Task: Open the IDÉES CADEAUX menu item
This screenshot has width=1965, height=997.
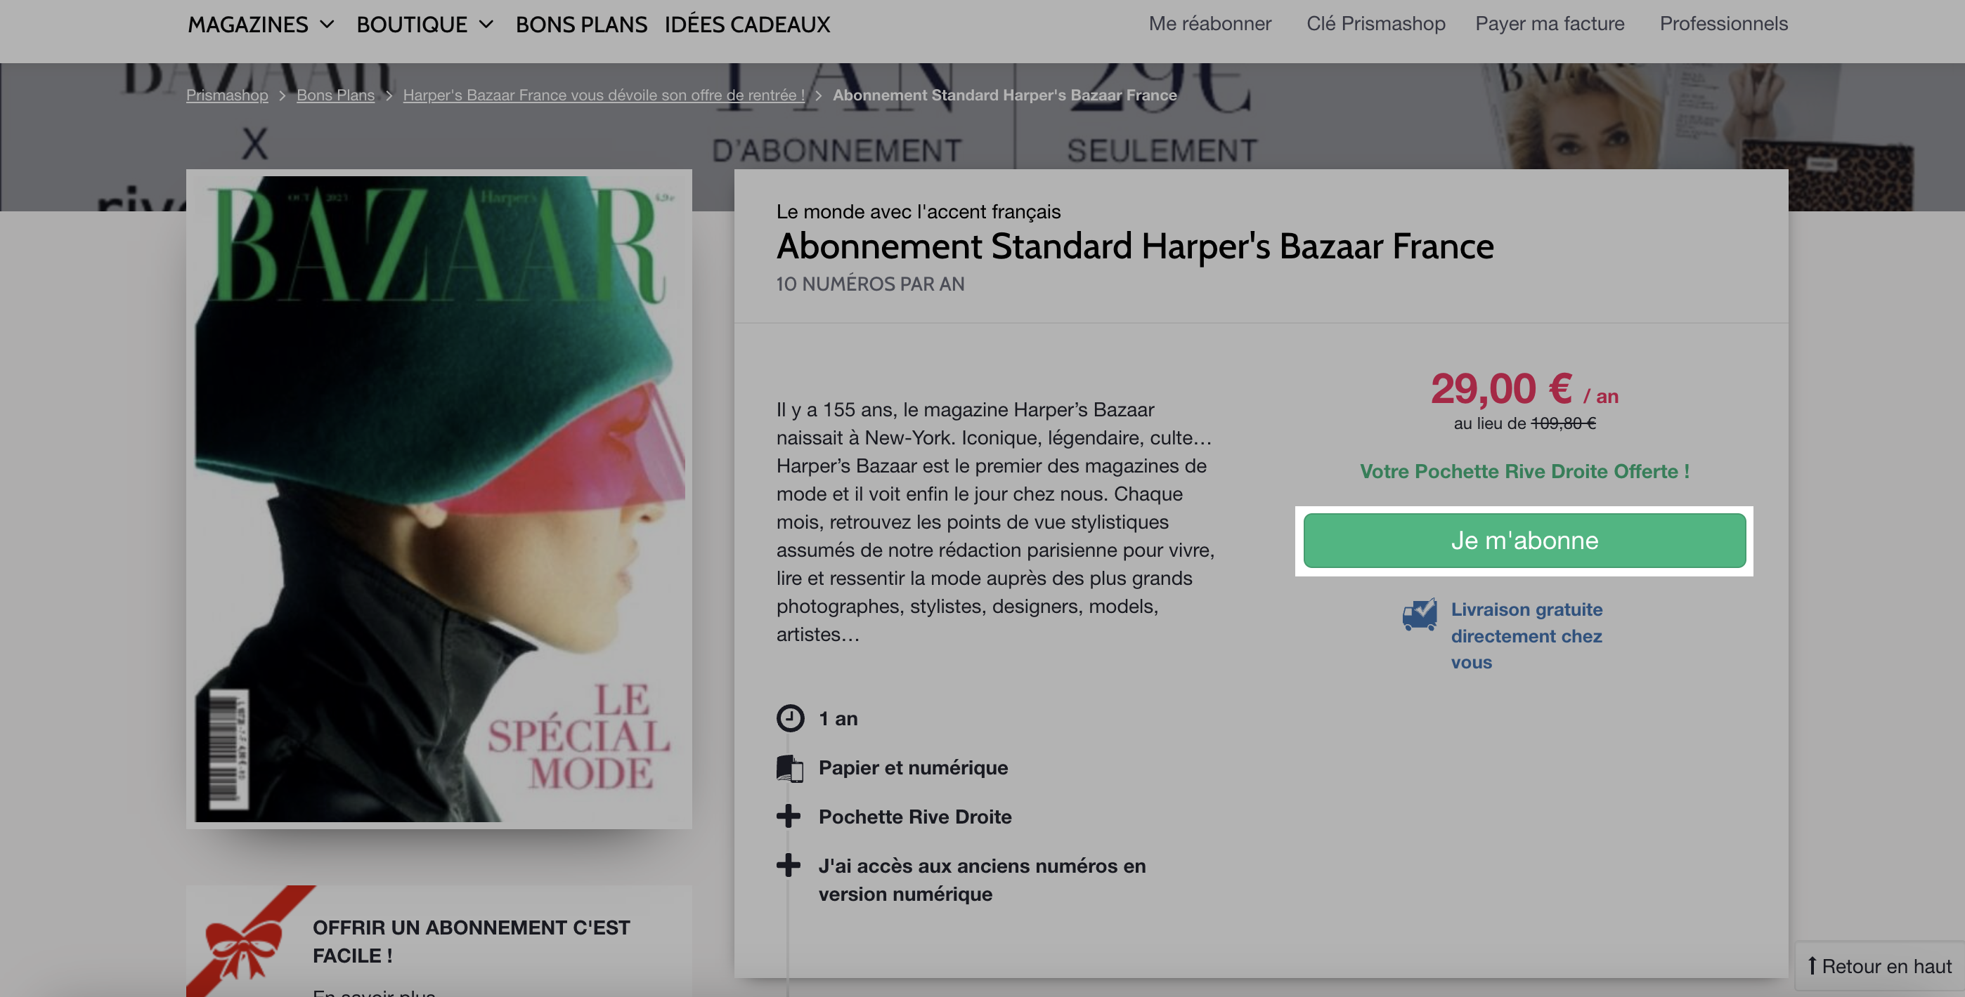Action: pos(747,25)
